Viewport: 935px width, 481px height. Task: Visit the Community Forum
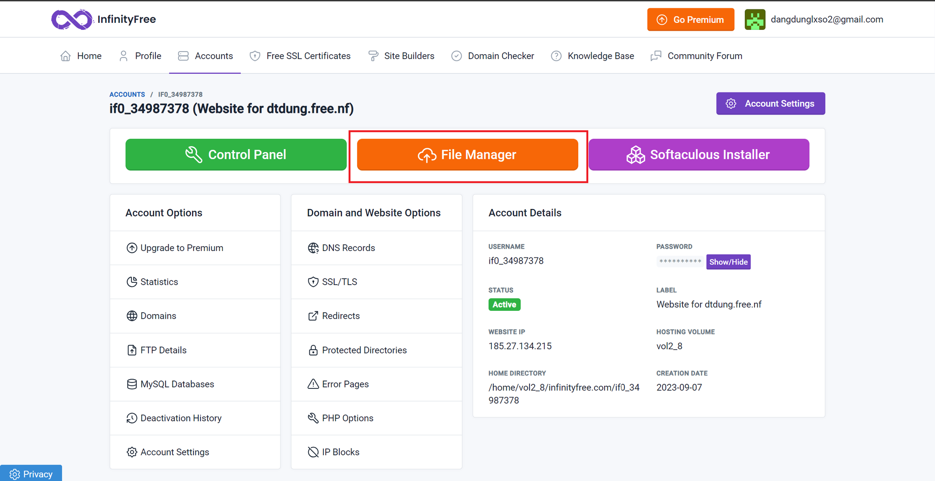tap(697, 56)
